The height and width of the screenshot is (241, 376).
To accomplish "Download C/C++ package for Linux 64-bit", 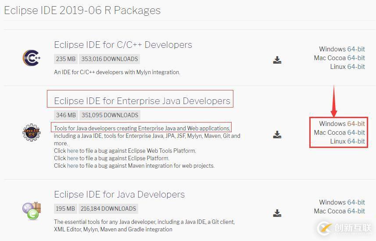I will point(356,67).
